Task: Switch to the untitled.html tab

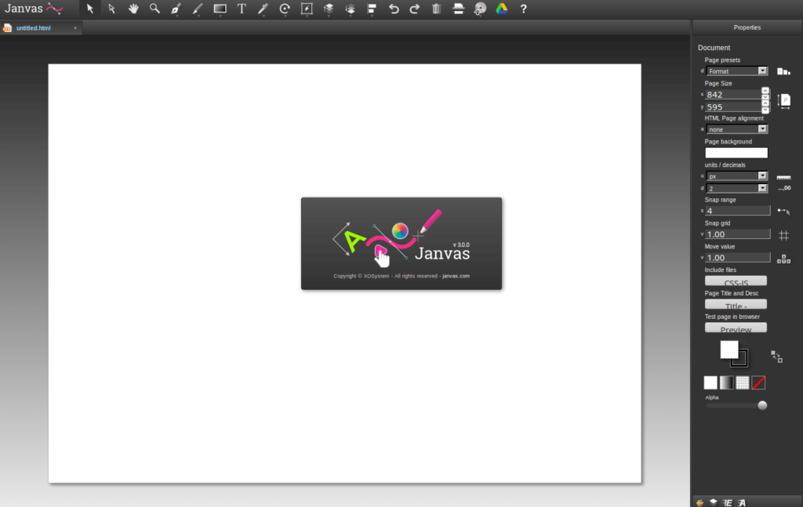Action: click(35, 27)
